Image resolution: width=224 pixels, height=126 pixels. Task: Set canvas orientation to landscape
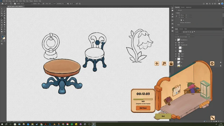click(184, 20)
